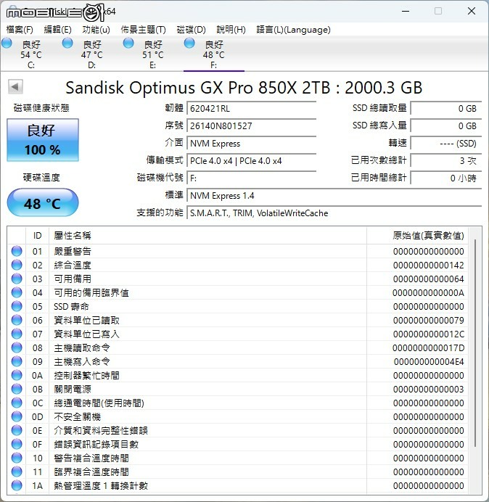Go to previous disk with the left arrow
This screenshot has width=489, height=502.
pos(15,86)
